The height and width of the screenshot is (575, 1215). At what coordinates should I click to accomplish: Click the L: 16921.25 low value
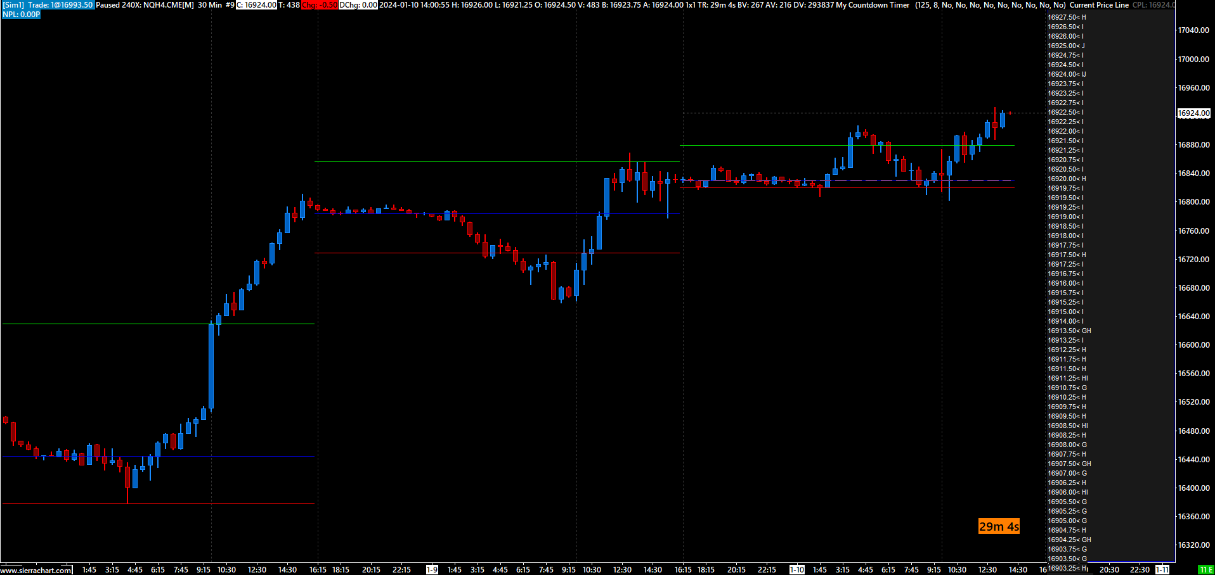[x=514, y=5]
